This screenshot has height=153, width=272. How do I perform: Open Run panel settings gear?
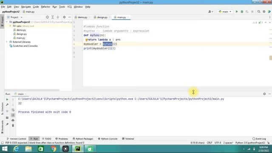point(264,94)
